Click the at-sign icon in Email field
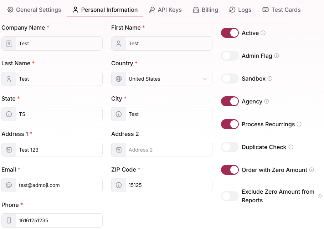The height and width of the screenshot is (229, 324). pos(9,185)
